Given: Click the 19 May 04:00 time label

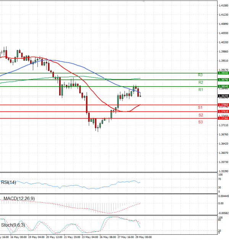Looking at the screenshot, I should (36, 237).
